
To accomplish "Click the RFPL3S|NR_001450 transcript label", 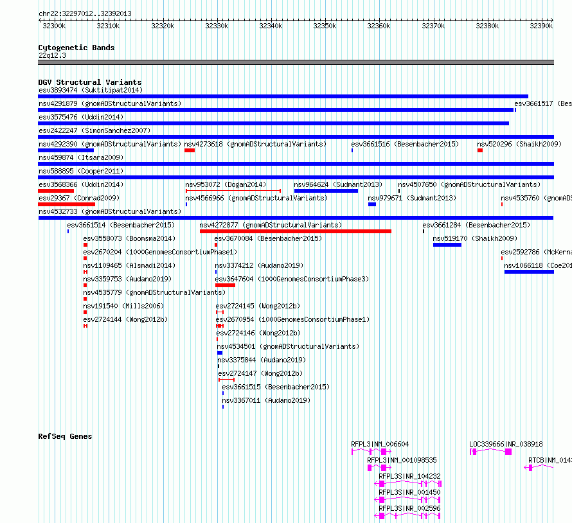I will [x=409, y=492].
